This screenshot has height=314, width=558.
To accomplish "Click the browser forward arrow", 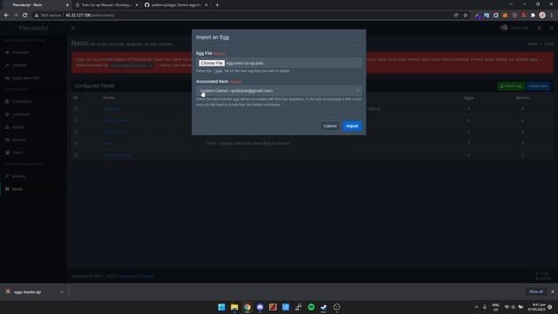I will [x=16, y=16].
